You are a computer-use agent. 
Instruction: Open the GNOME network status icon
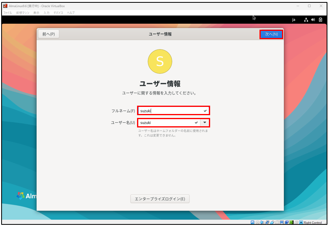pyautogui.click(x=306, y=19)
